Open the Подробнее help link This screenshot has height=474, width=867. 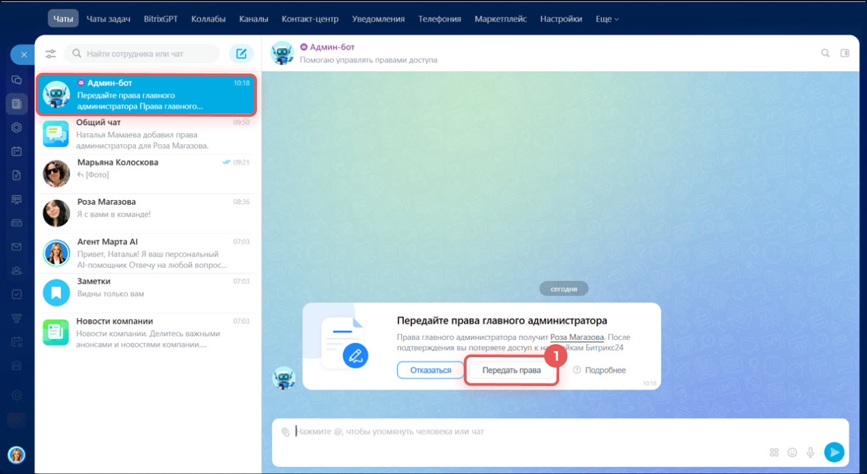pos(599,370)
